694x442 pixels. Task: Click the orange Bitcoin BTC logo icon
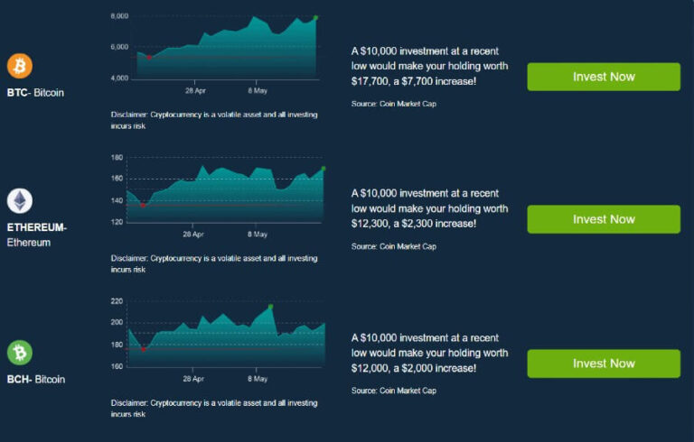coord(20,66)
